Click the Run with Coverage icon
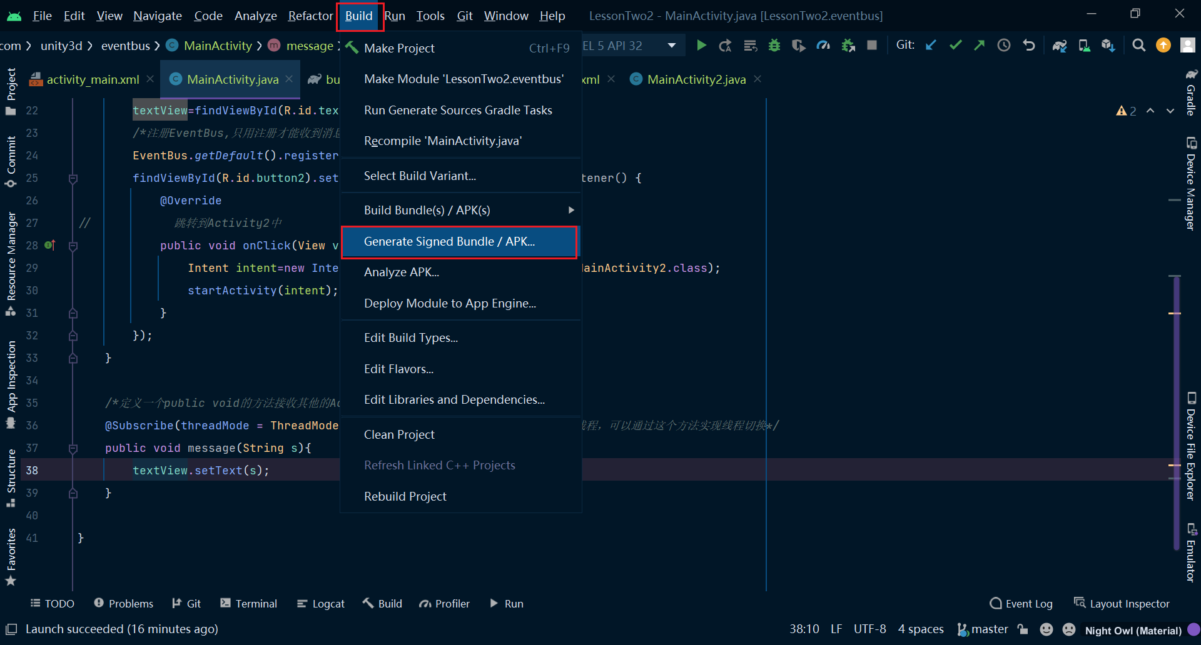 click(x=799, y=46)
